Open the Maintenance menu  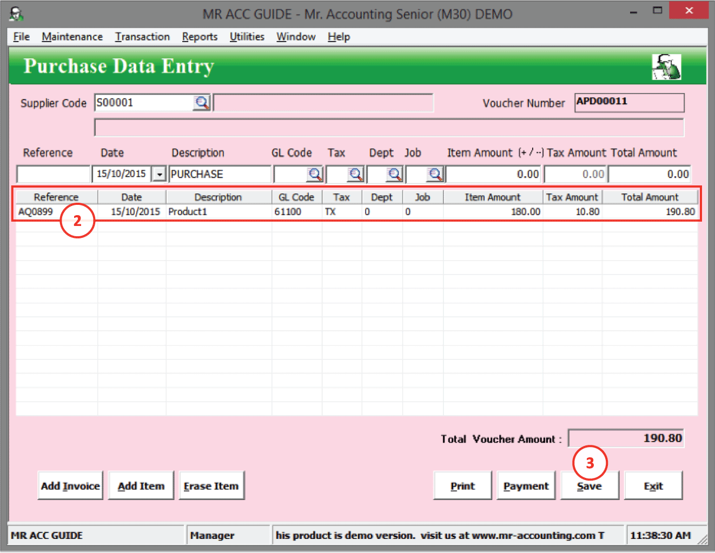72,37
